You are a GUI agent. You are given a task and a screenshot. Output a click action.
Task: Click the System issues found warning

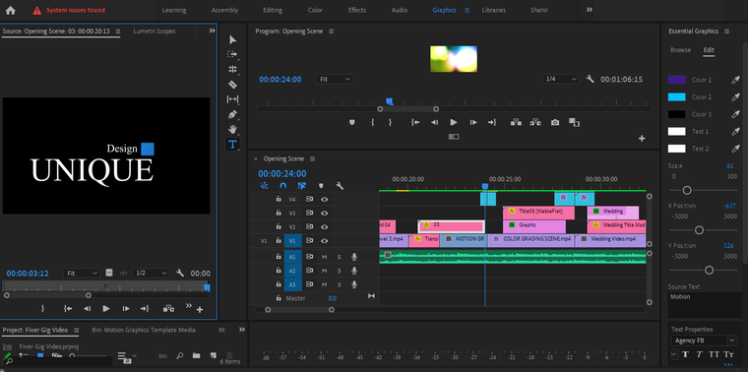69,10
